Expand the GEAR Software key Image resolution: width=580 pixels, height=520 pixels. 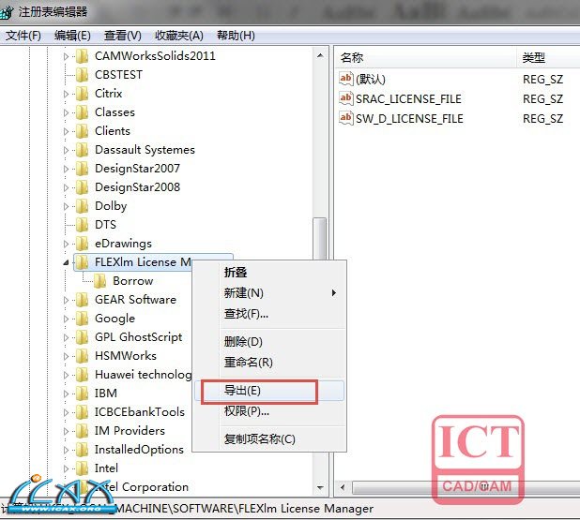click(x=66, y=300)
